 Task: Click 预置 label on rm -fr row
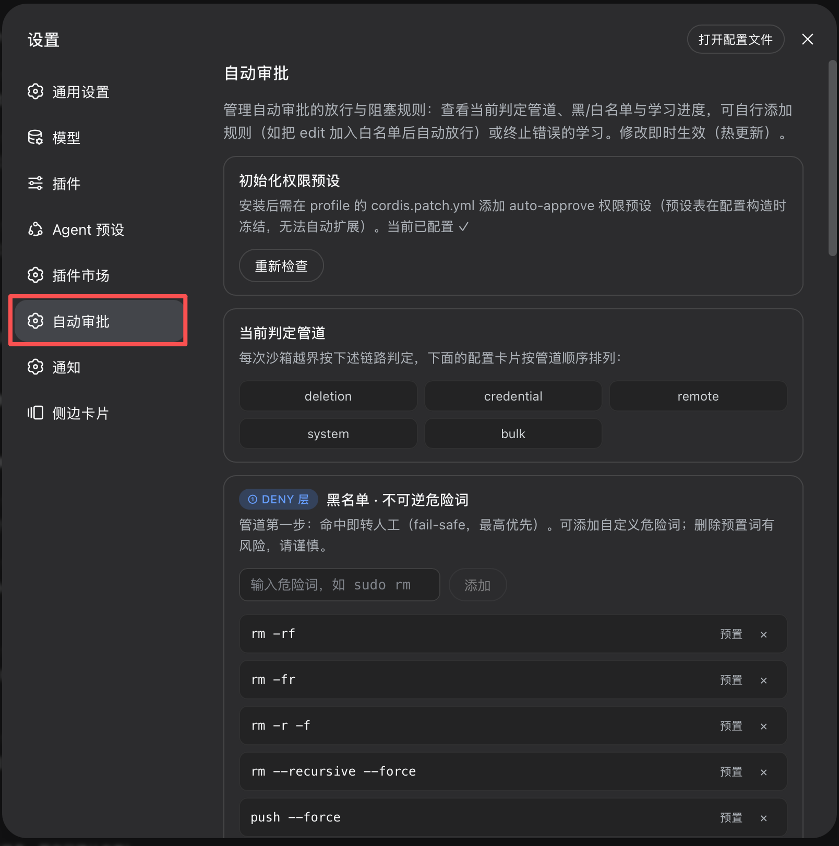tap(731, 680)
